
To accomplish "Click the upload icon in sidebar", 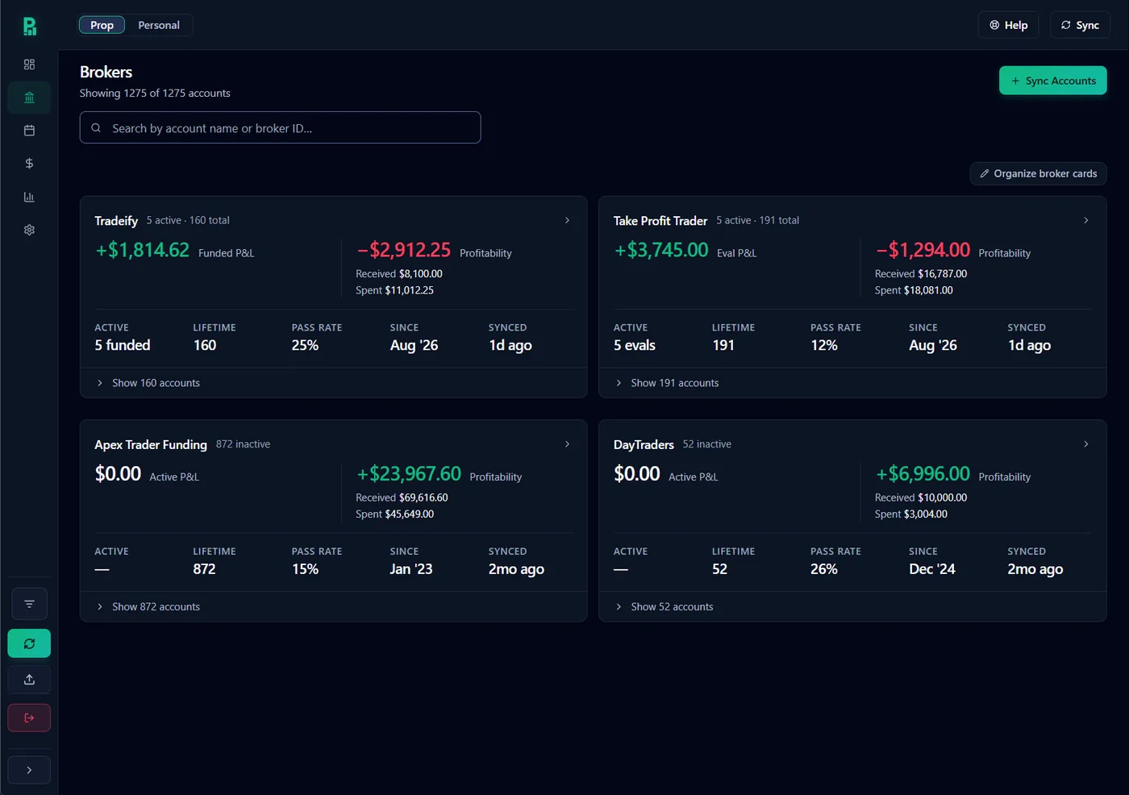I will 29,680.
